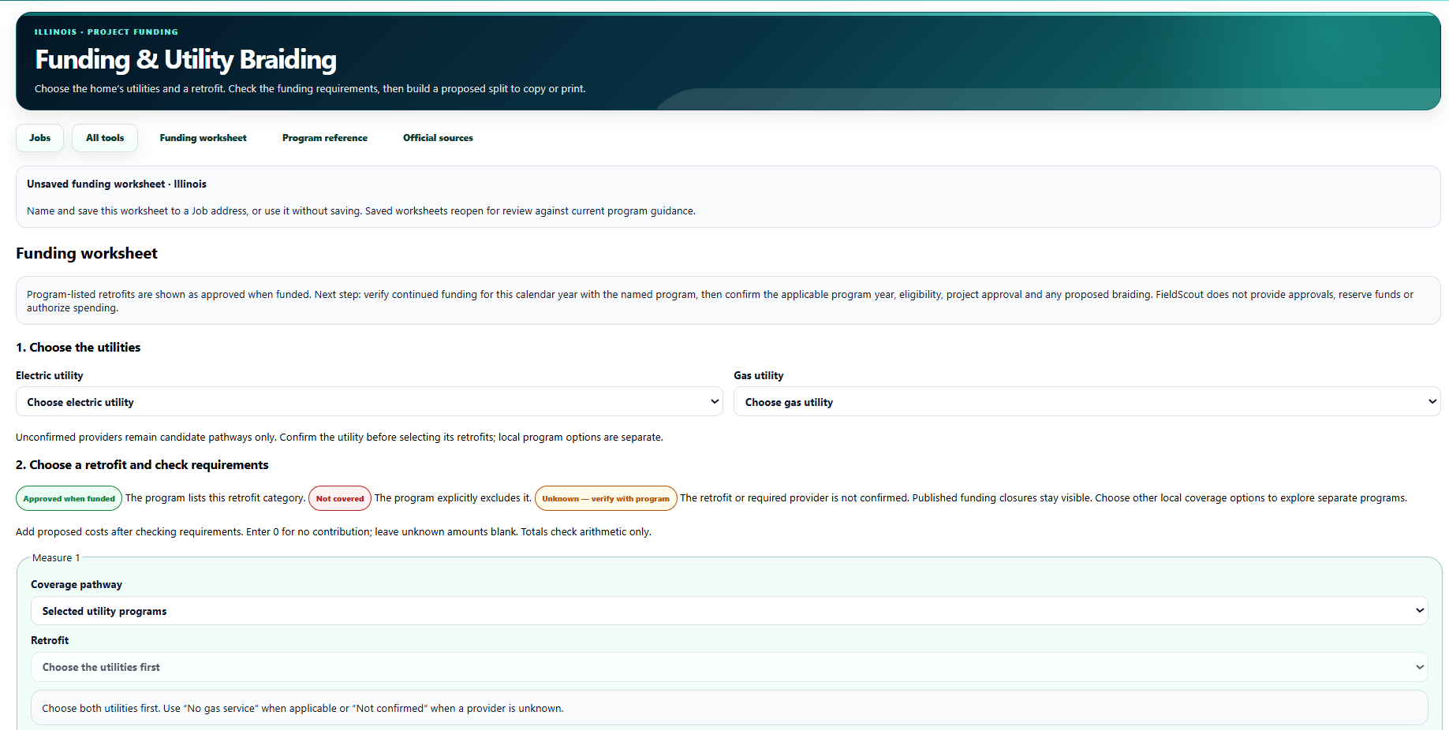Image resolution: width=1449 pixels, height=730 pixels.
Task: Click the Not covered badge
Action: pos(340,498)
